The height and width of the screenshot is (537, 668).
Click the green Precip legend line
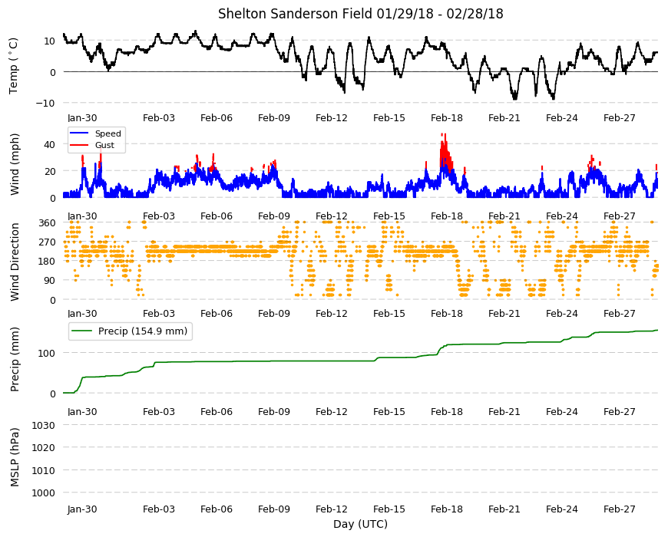[x=82, y=331]
